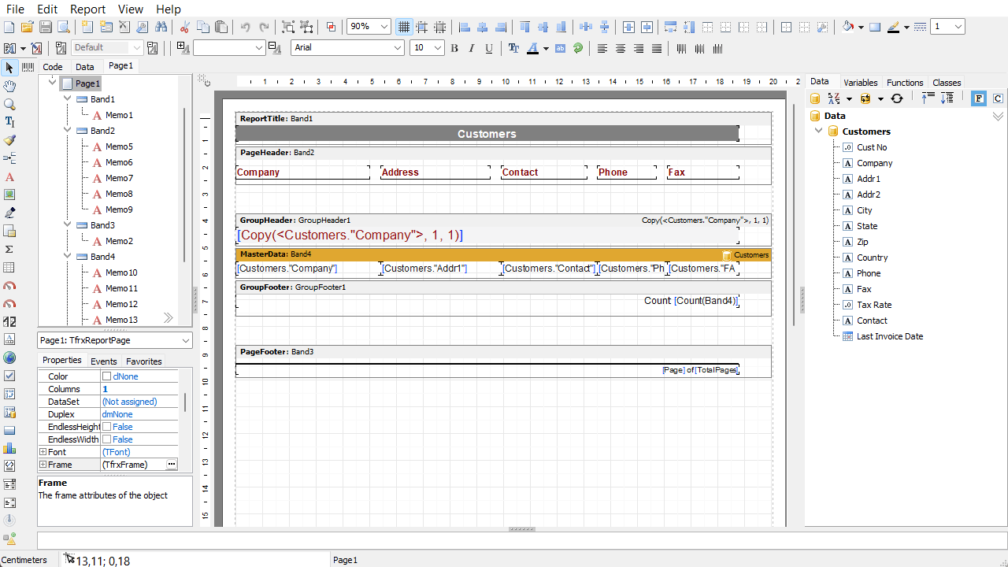1008x567 pixels.
Task: Collapse Customers dataset node
Action: (819, 132)
